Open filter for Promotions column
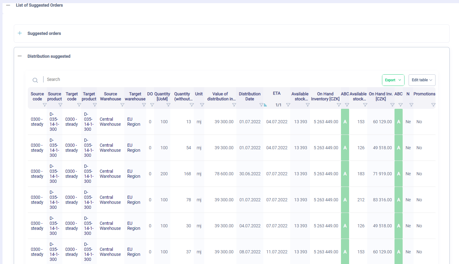Screen dimensions: 459x264 tap(433, 105)
